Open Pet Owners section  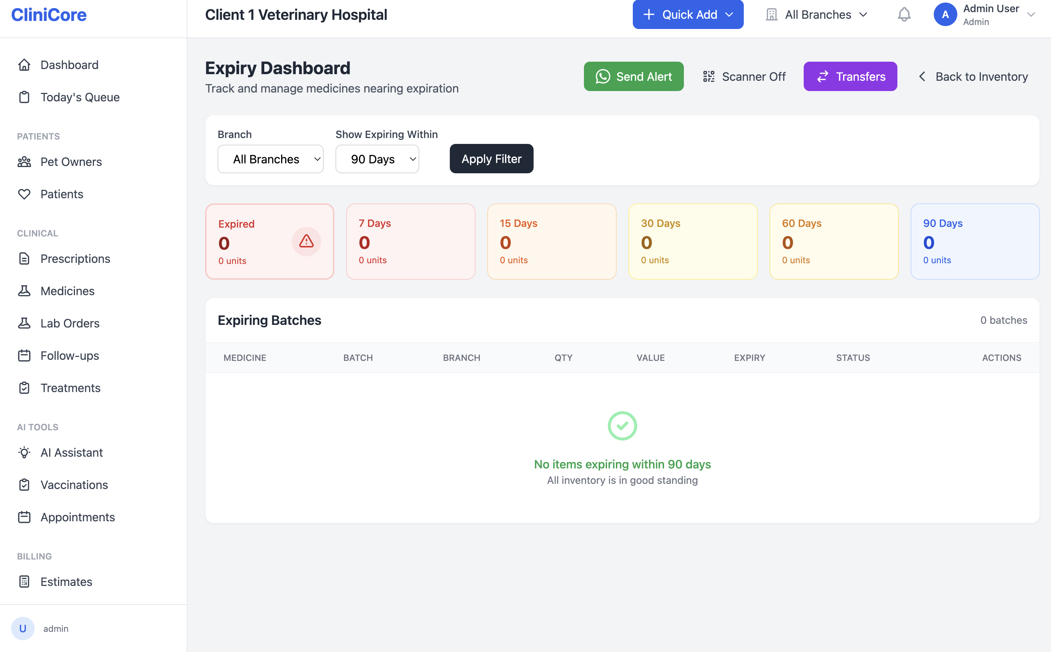(71, 162)
